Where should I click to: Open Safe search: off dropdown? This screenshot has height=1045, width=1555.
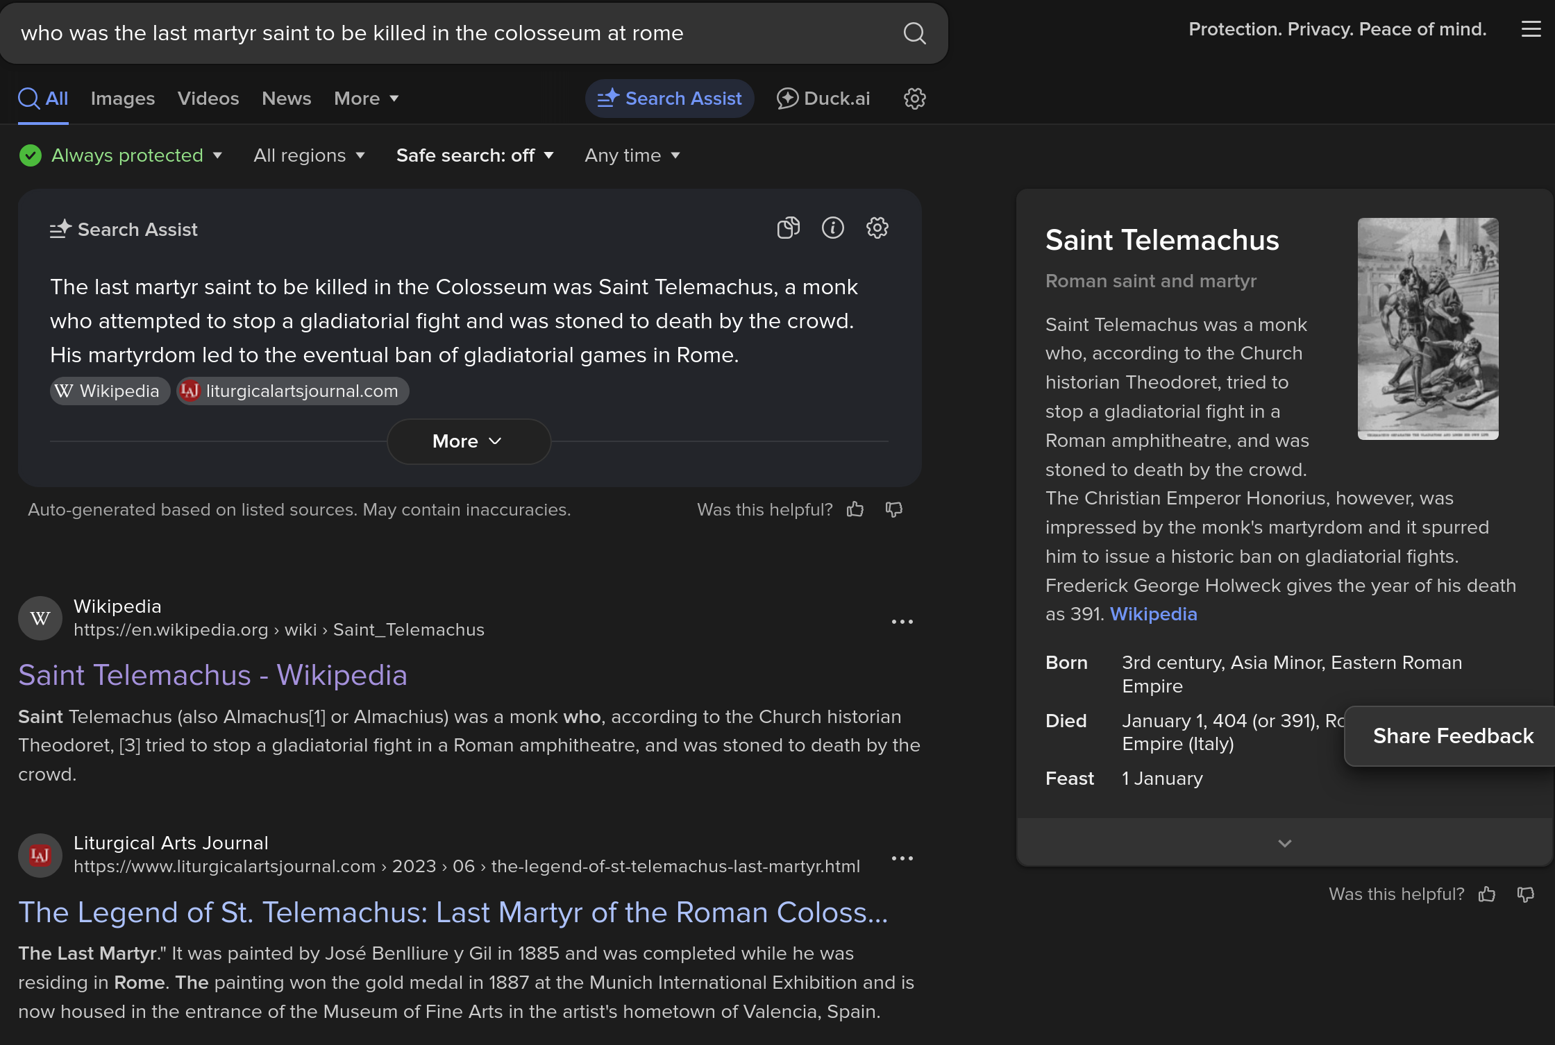coord(475,155)
